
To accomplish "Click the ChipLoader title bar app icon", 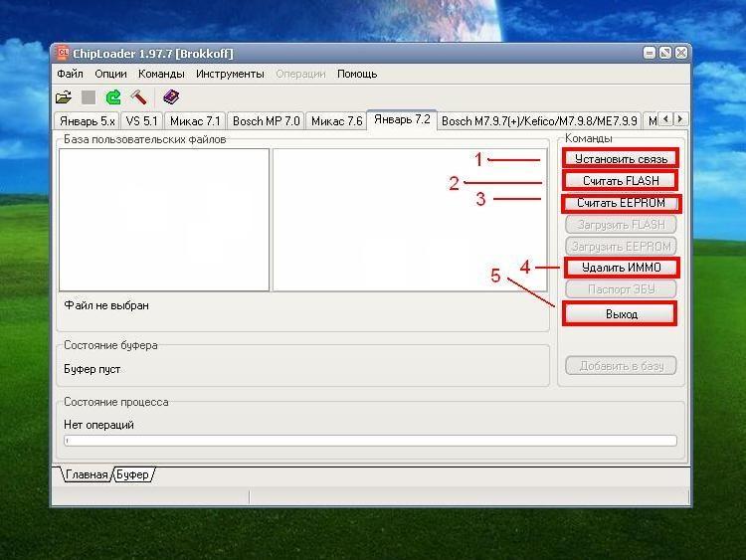I will tap(63, 53).
